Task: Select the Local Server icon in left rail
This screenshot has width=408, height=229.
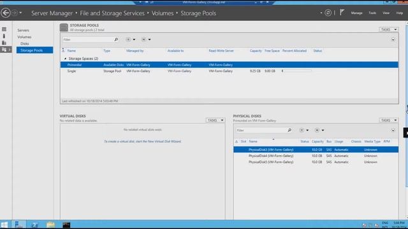Action: 4,36
